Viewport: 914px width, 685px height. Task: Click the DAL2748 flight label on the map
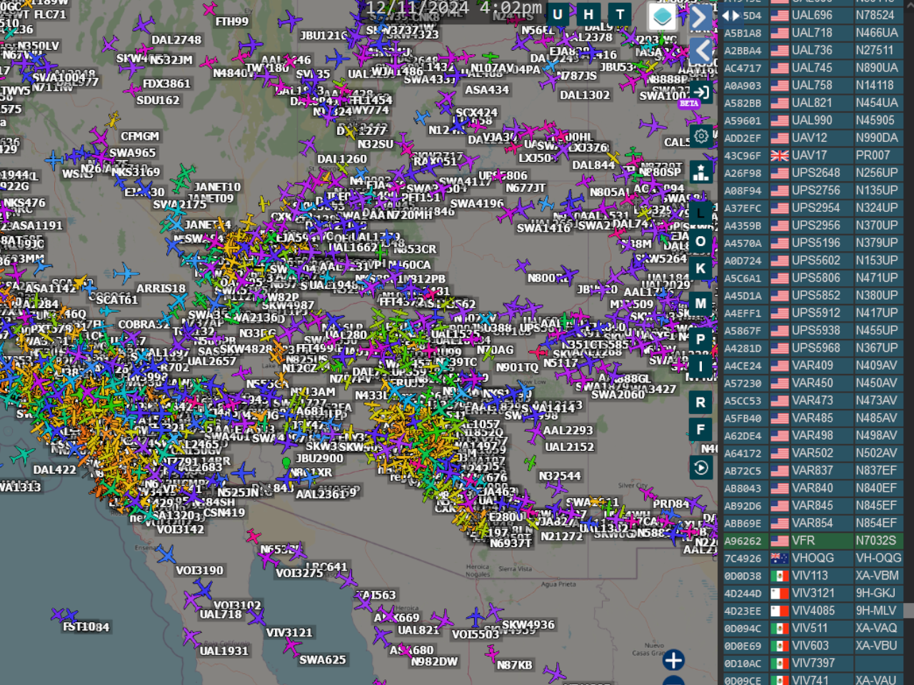[176, 40]
